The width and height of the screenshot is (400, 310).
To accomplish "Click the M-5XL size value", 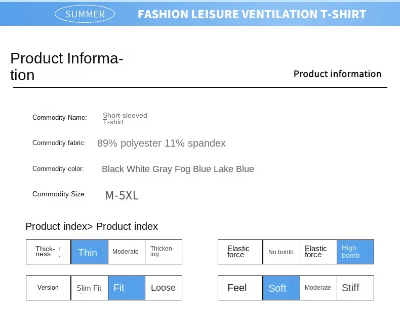I will click(122, 195).
